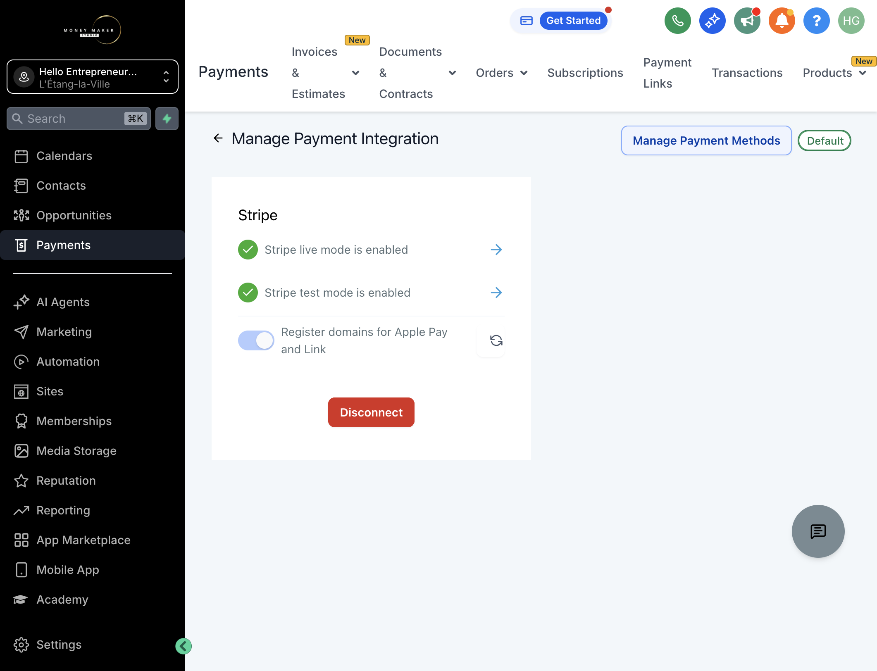Open App Marketplace in the sidebar

point(93,540)
